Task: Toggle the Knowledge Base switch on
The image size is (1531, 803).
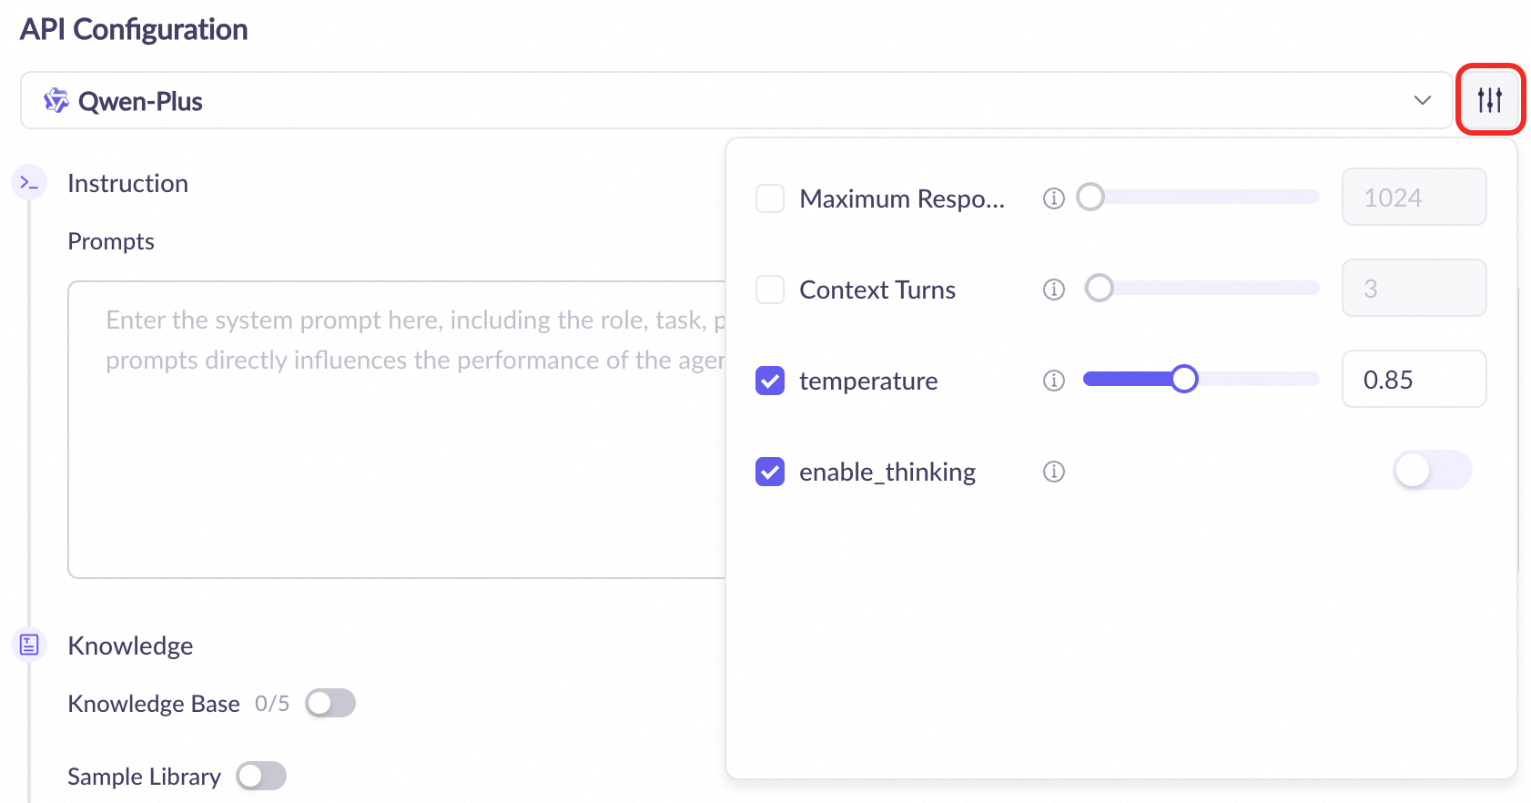Action: (330, 704)
